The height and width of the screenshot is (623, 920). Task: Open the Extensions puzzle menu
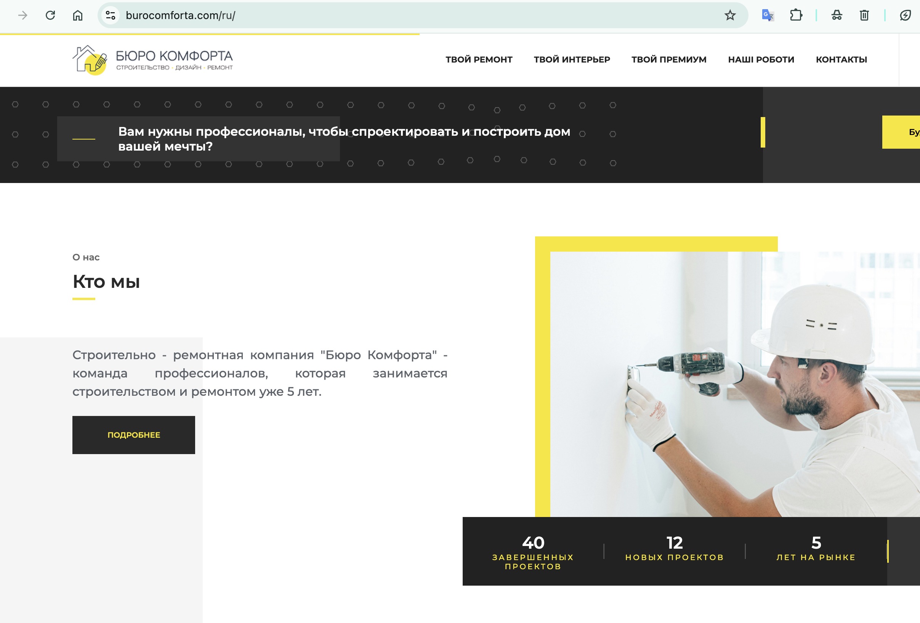pos(796,16)
